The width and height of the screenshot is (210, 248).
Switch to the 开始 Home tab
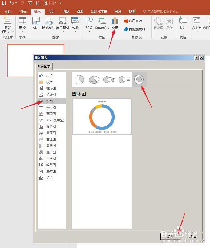(23, 11)
